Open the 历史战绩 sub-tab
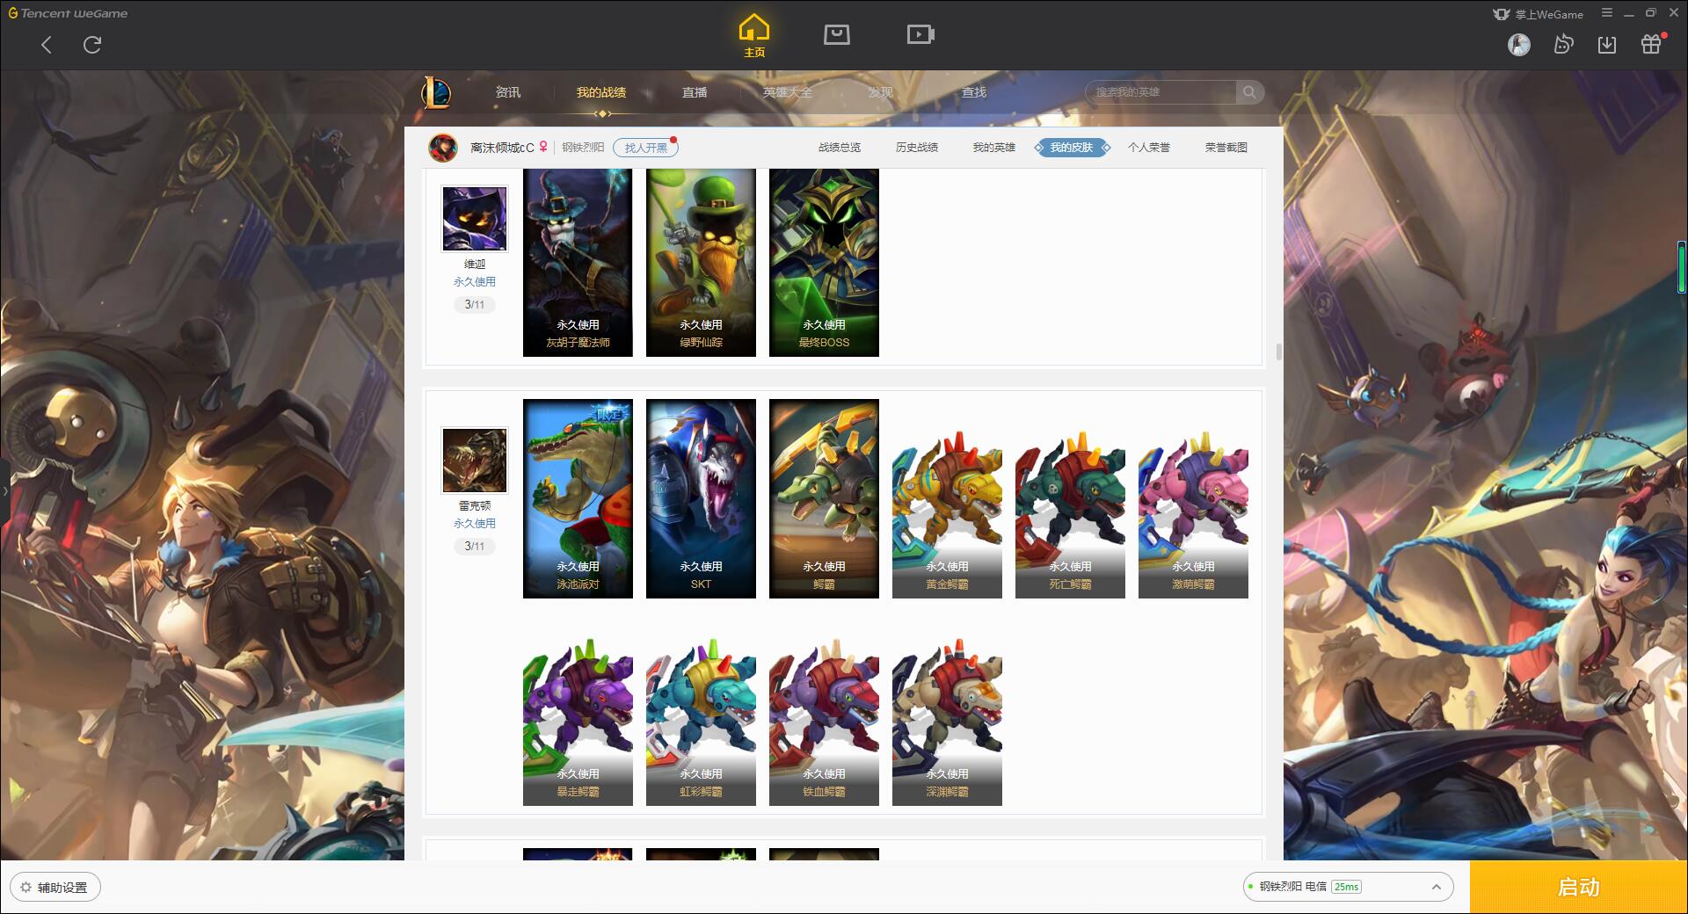 917,148
